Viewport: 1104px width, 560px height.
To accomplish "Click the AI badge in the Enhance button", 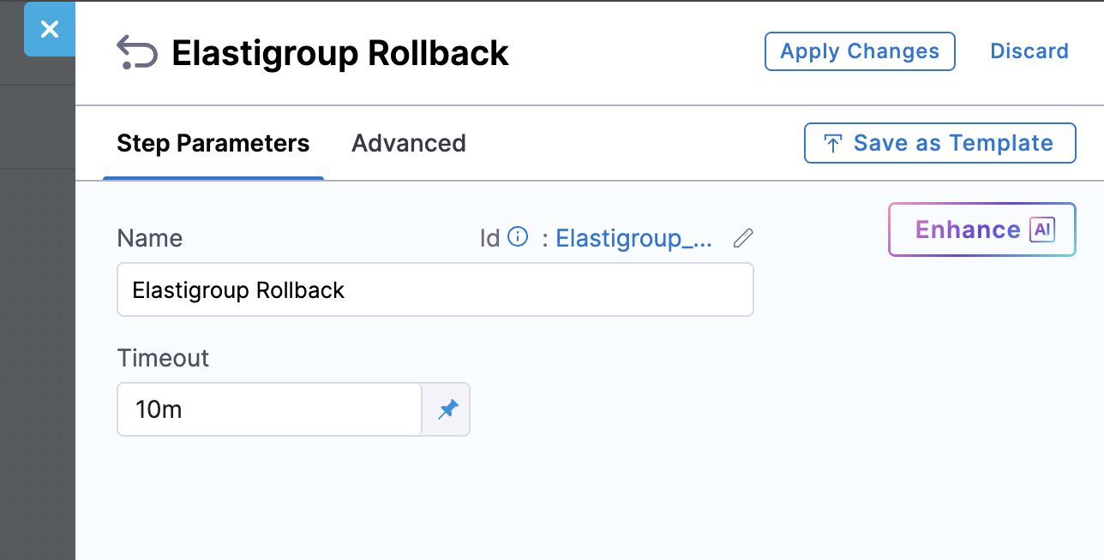I will point(1041,229).
